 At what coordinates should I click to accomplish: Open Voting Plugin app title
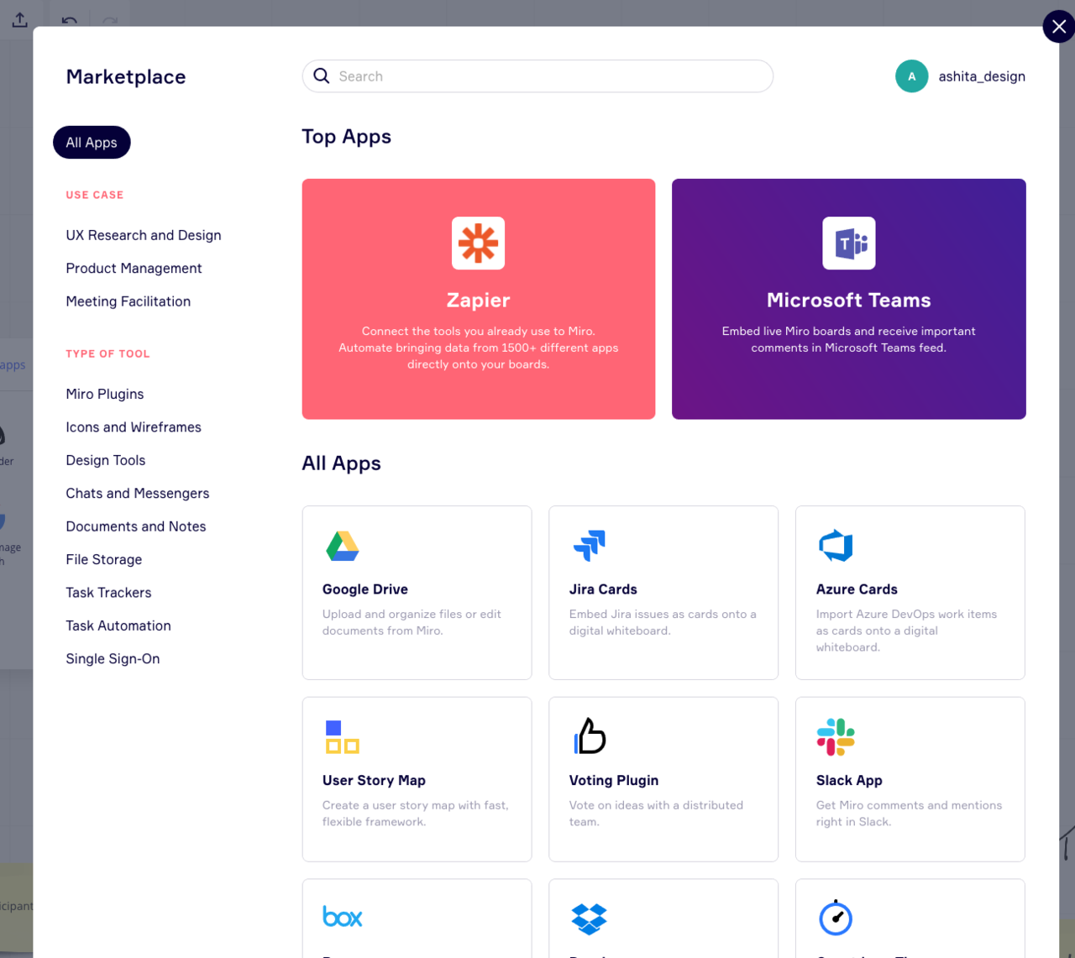pyautogui.click(x=614, y=781)
